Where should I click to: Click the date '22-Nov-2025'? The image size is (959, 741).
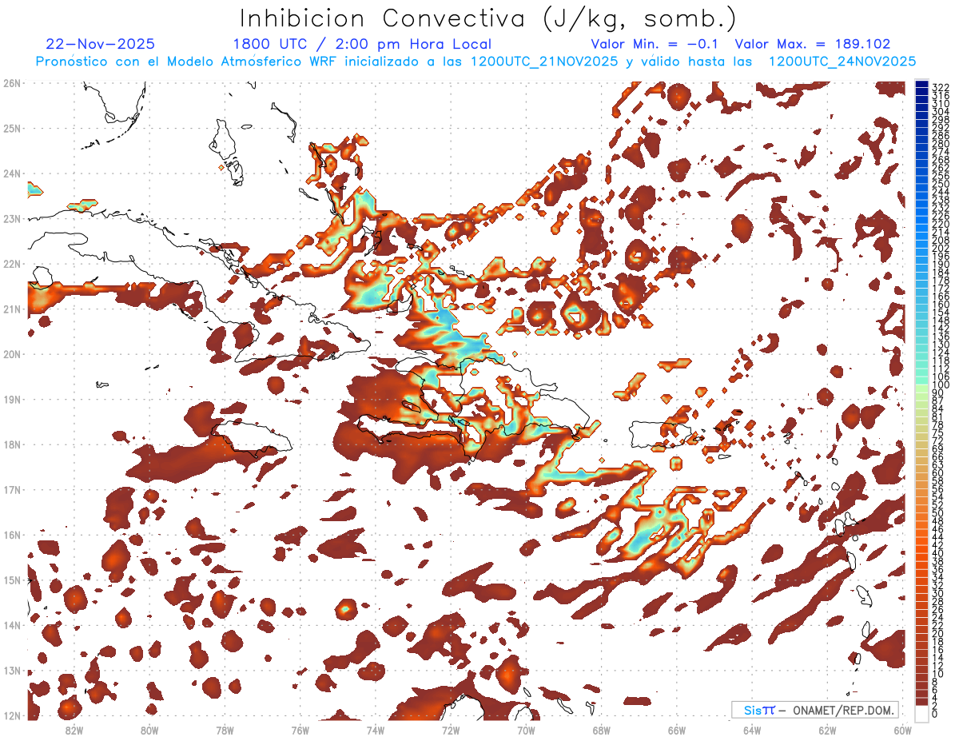point(101,44)
